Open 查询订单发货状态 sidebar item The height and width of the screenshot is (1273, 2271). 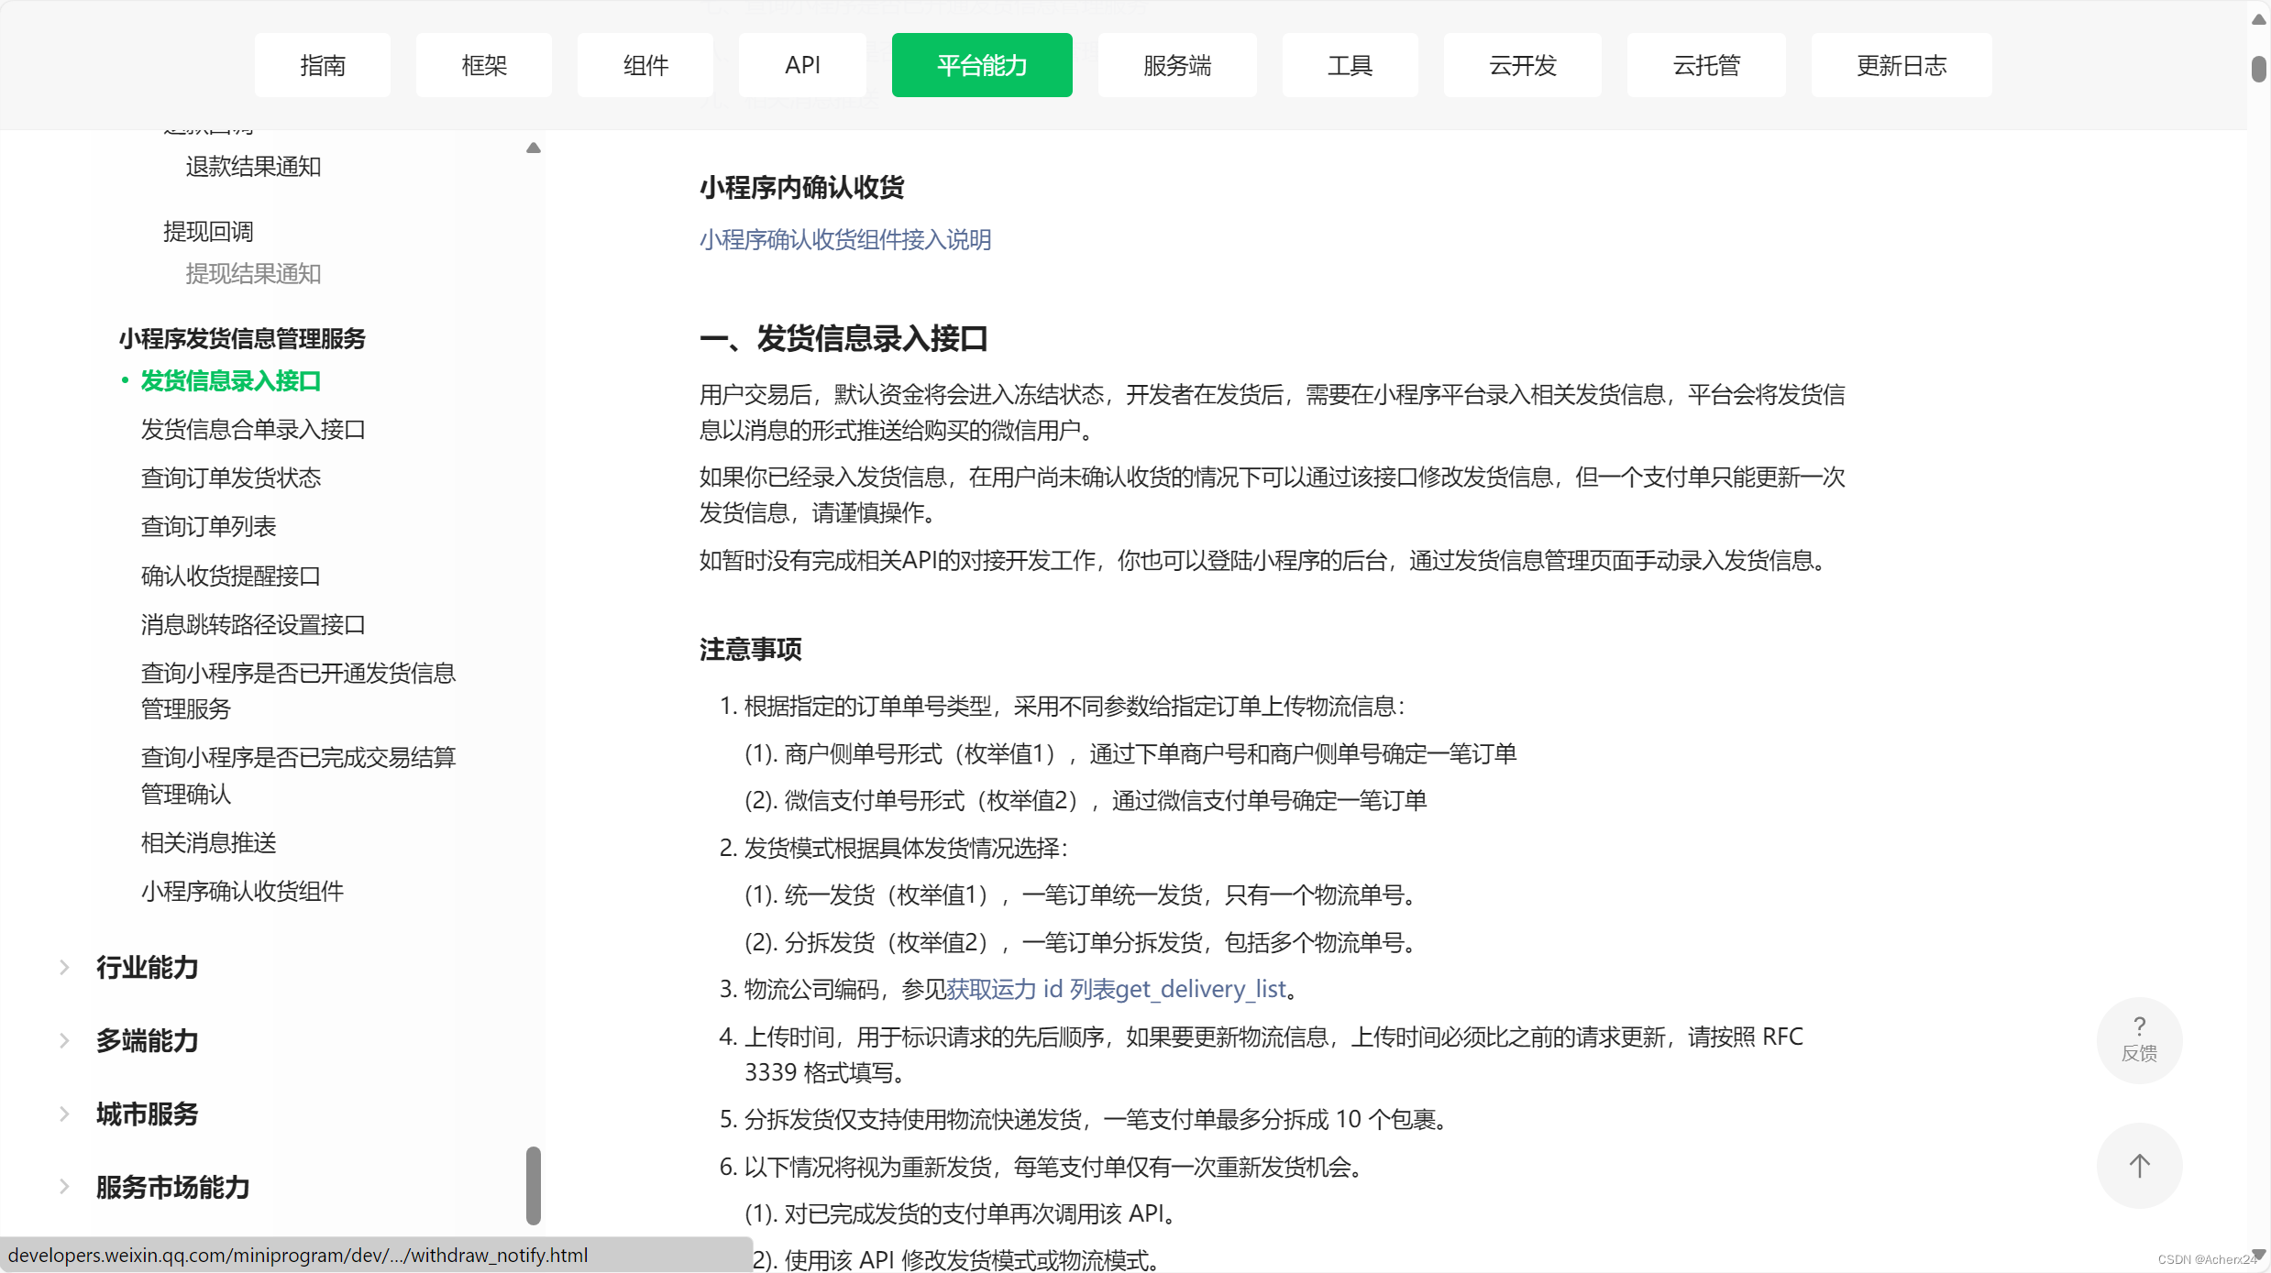point(231,477)
